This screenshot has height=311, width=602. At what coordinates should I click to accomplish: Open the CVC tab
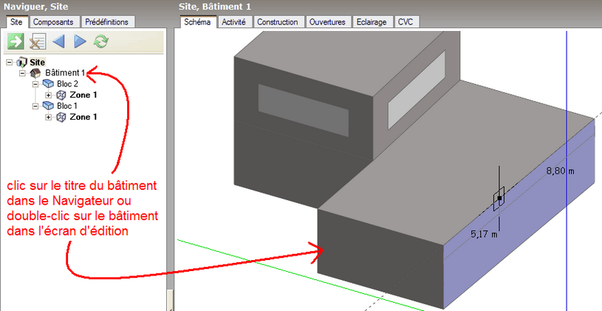click(406, 22)
